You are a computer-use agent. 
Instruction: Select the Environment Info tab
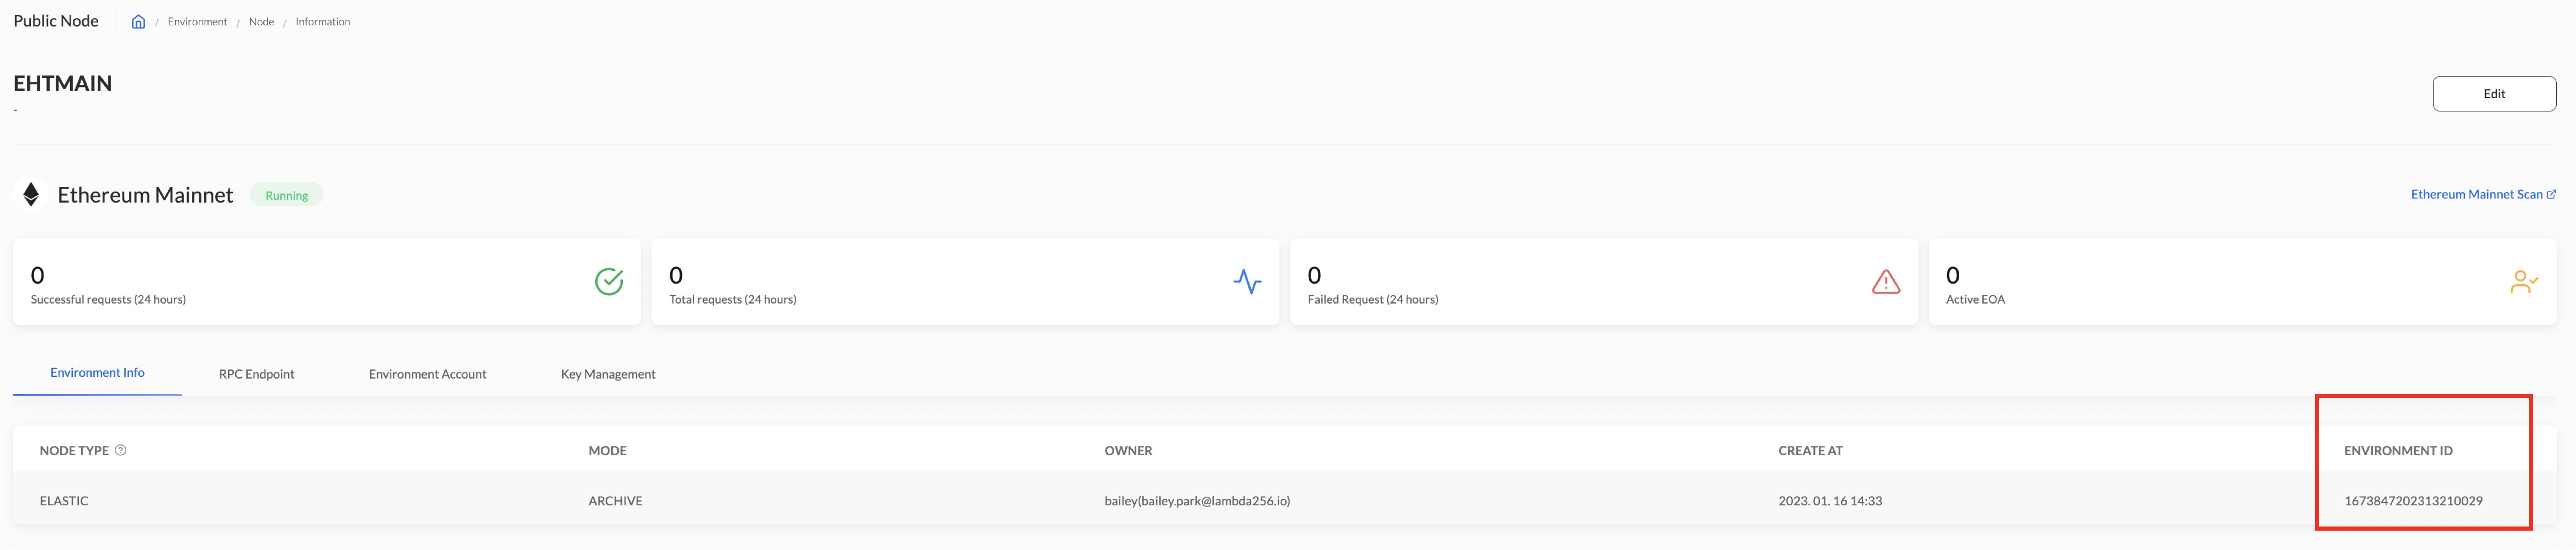[x=97, y=373]
